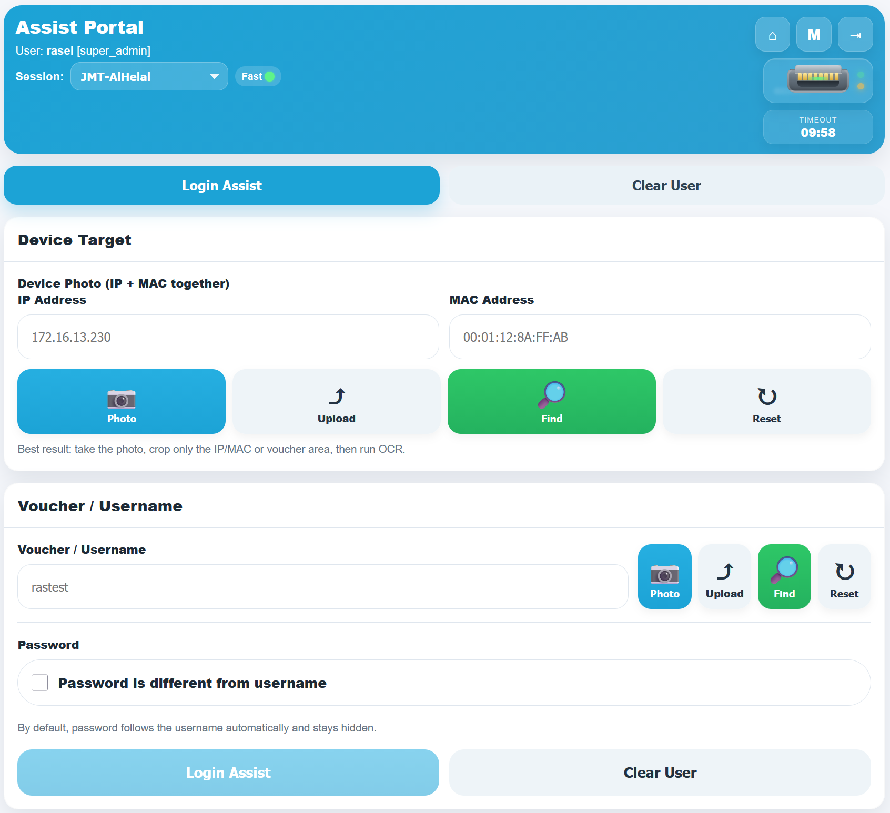
Task: Toggle the Fast mode indicator
Action: pos(258,76)
